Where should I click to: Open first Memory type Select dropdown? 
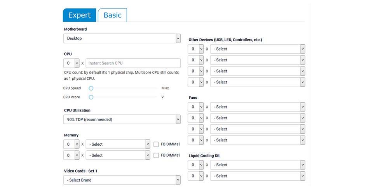click(118, 144)
